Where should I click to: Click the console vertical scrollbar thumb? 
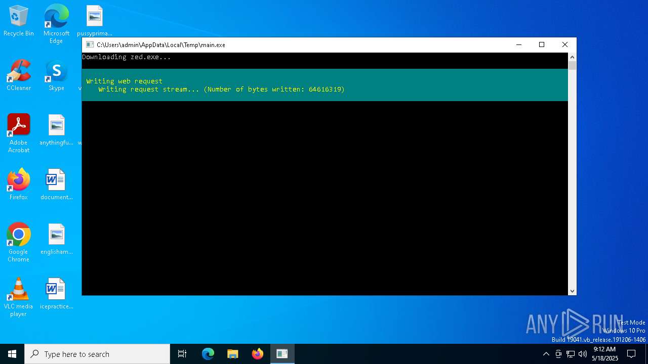click(573, 66)
